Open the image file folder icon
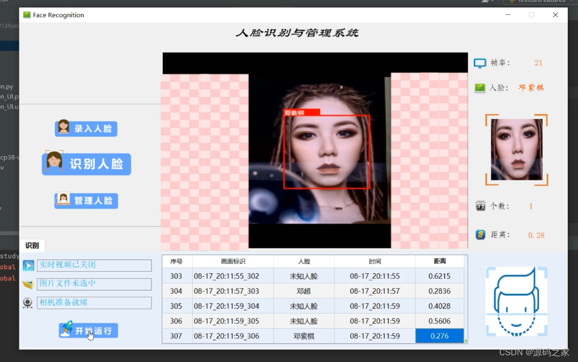Viewport: 578px width, 362px height. (28, 284)
